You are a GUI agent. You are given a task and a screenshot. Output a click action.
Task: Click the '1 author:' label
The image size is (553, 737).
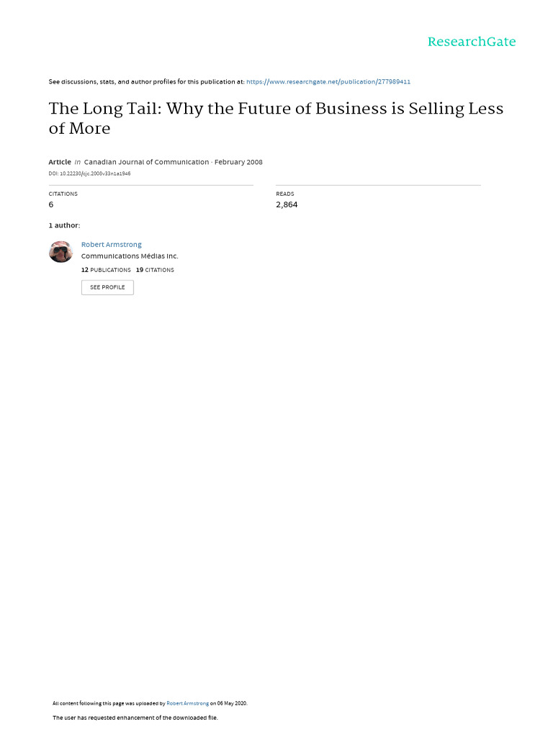(64, 225)
